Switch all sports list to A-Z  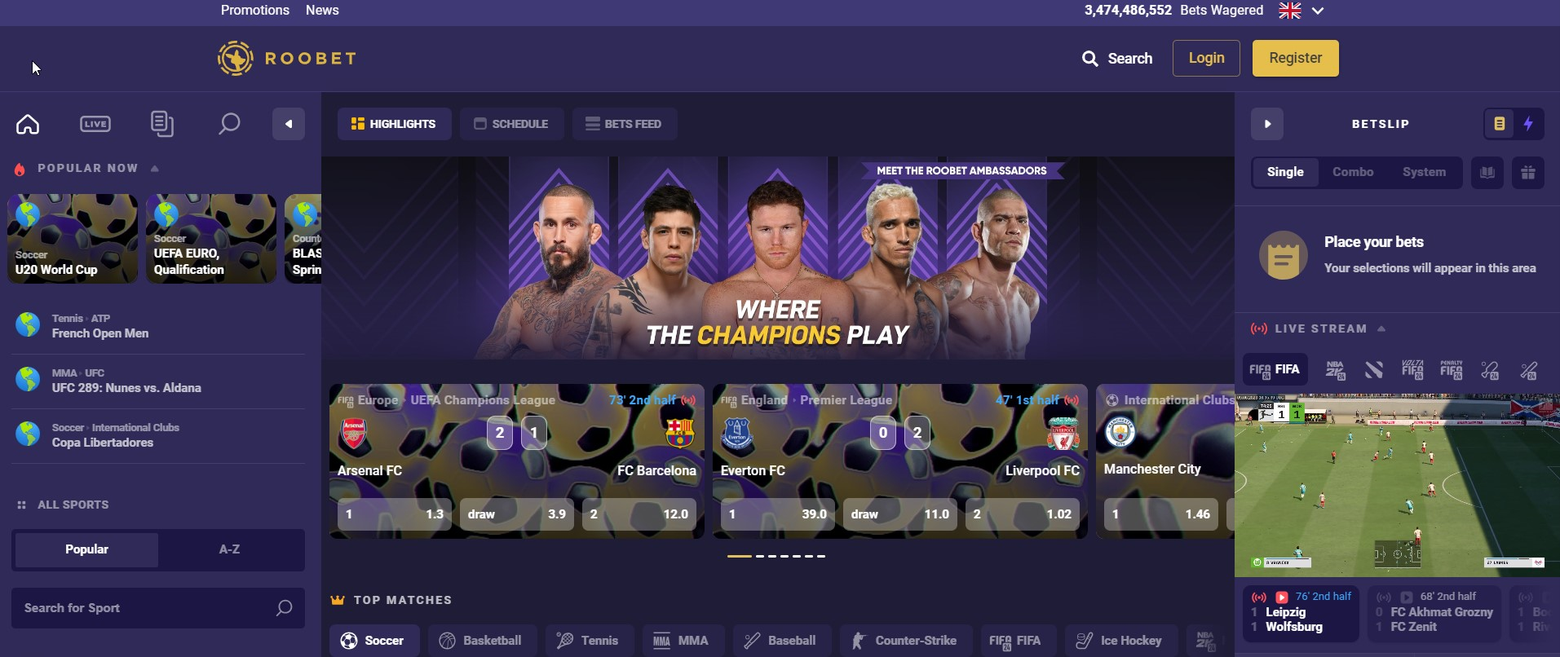pos(230,549)
